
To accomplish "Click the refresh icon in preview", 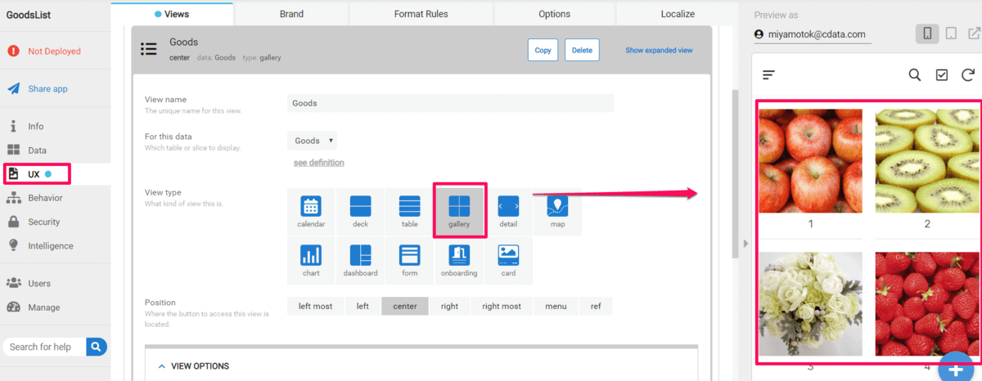I will point(968,75).
